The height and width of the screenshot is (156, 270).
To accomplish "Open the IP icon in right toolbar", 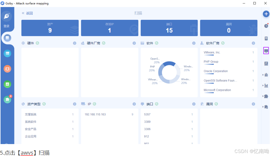I will pos(266,63).
